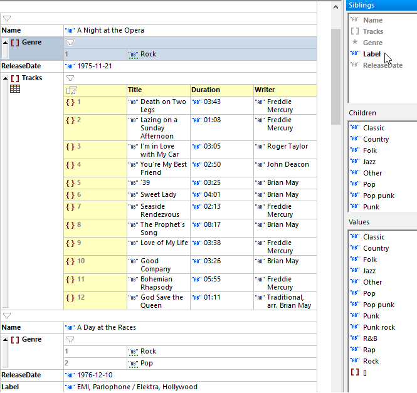
Task: Collapse the Tracks array node
Action: 5,78
